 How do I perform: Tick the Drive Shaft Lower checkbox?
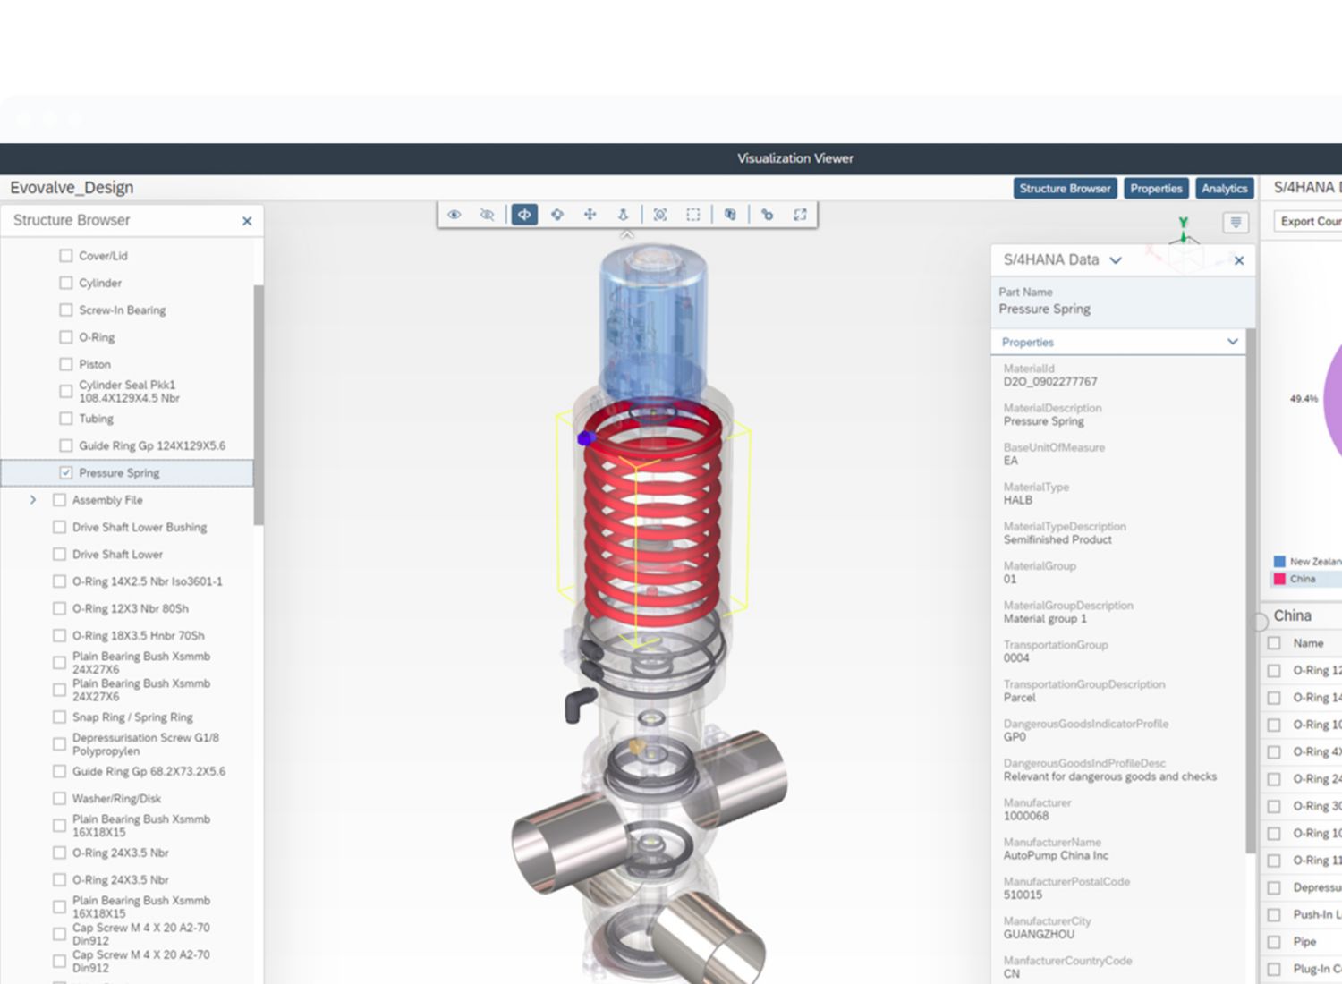point(60,555)
